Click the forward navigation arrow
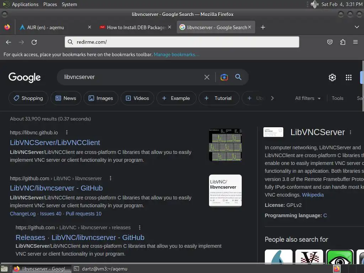Screen dimensions: 364x273 pyautogui.click(x=21, y=42)
